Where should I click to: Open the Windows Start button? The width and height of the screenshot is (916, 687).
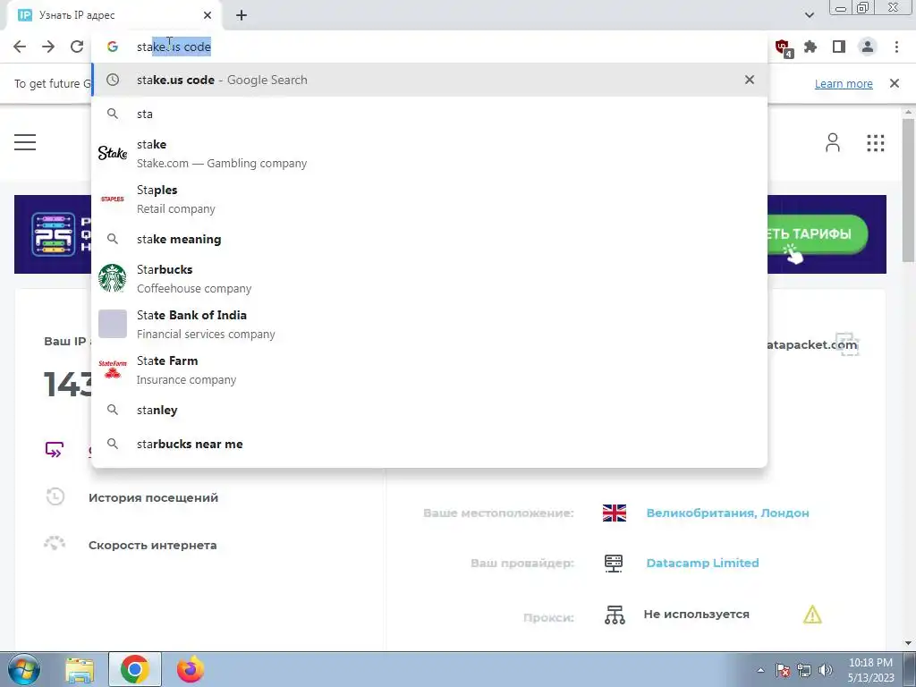23,669
